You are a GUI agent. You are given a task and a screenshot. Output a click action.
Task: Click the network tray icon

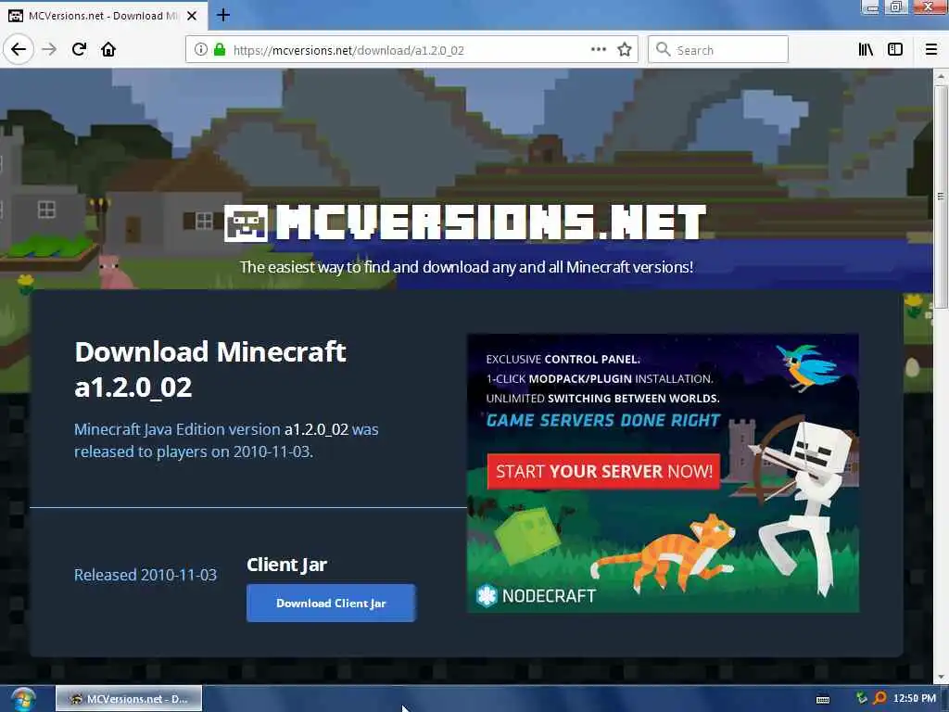click(x=862, y=698)
